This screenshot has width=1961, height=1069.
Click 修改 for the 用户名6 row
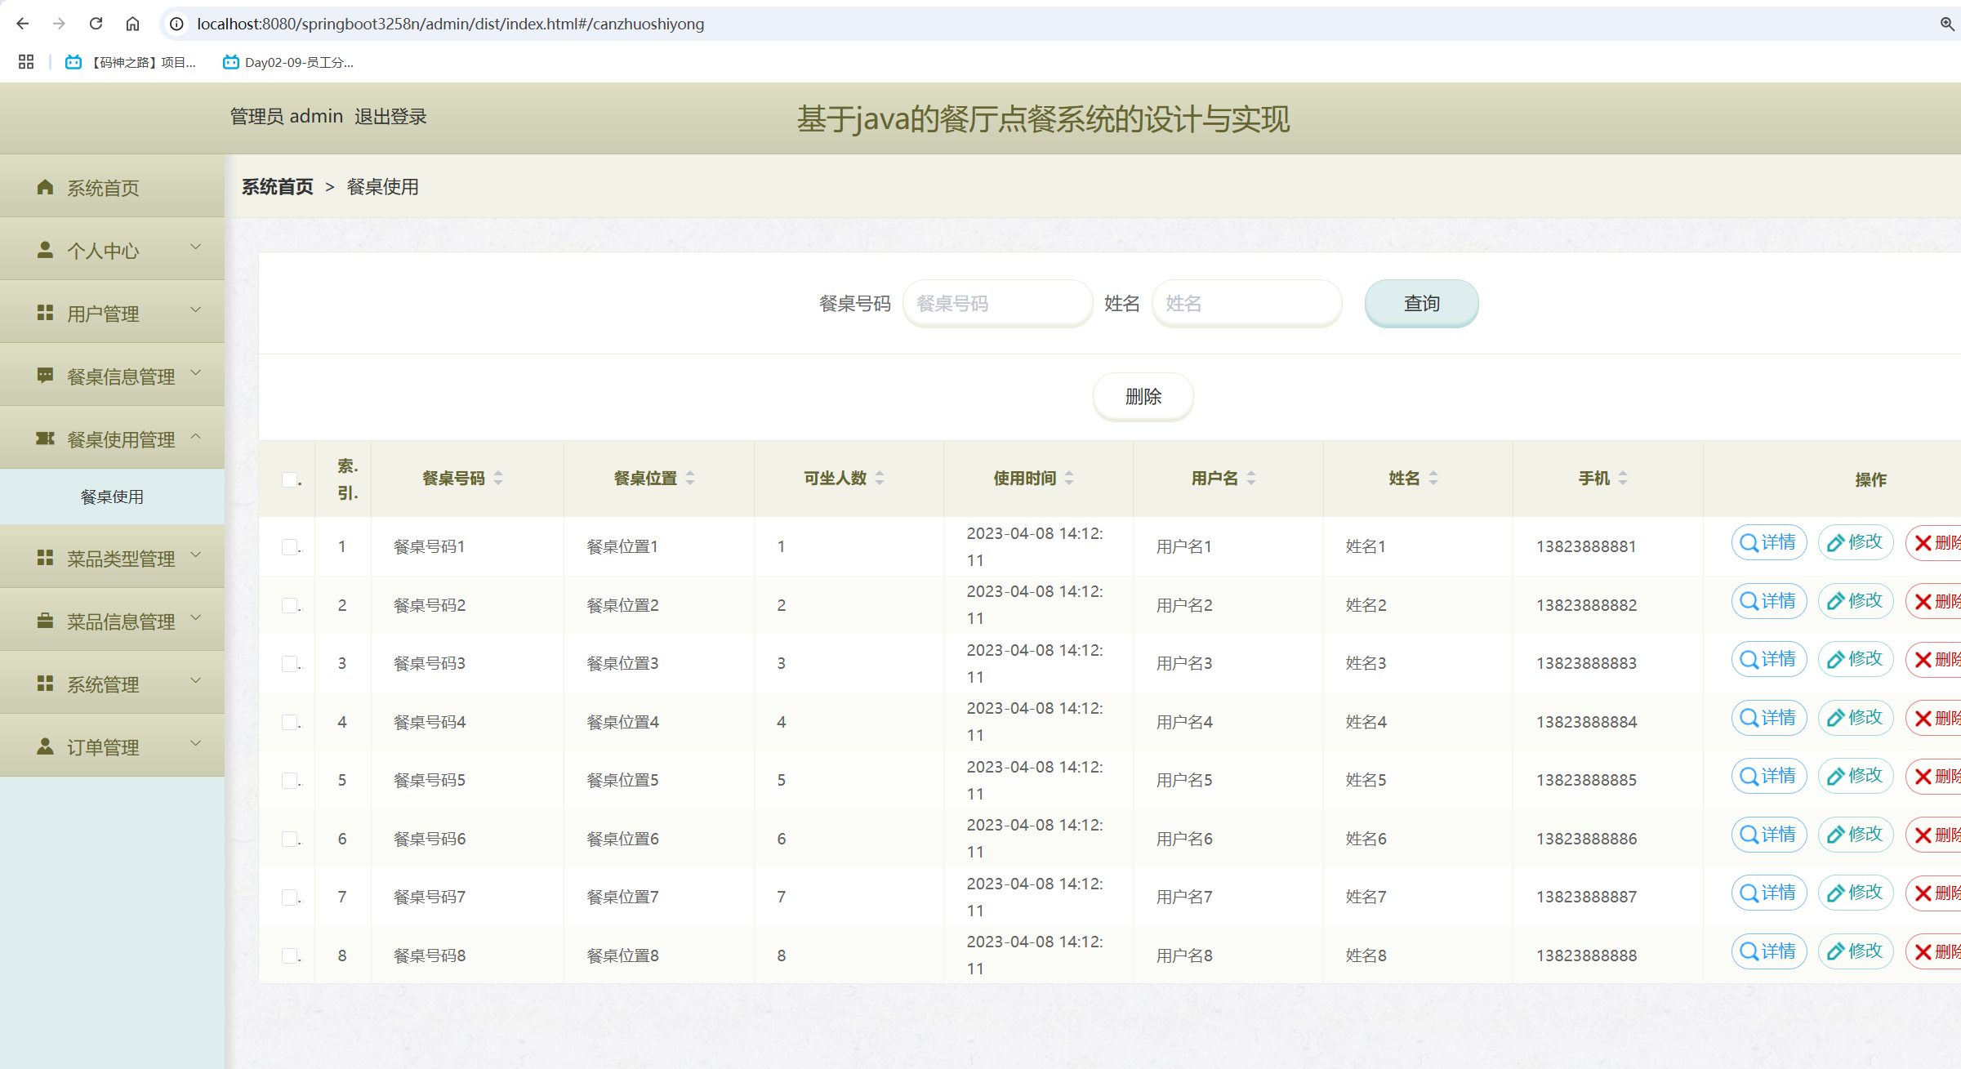click(x=1856, y=835)
